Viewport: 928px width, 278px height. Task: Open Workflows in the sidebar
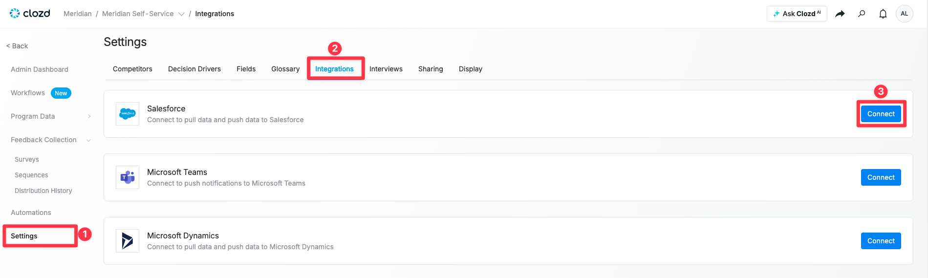[x=28, y=93]
